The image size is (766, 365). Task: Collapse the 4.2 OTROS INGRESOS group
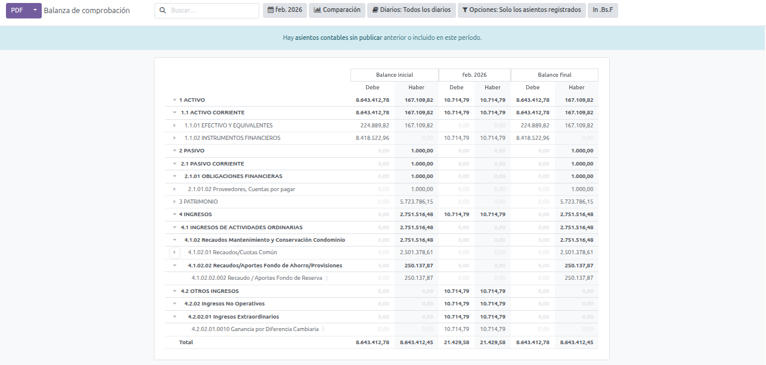[175, 291]
